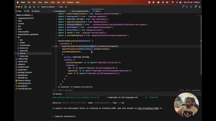The height and width of the screenshot is (121, 216).
Task: Click battery icon in menu bar
Action: tap(167, 2)
